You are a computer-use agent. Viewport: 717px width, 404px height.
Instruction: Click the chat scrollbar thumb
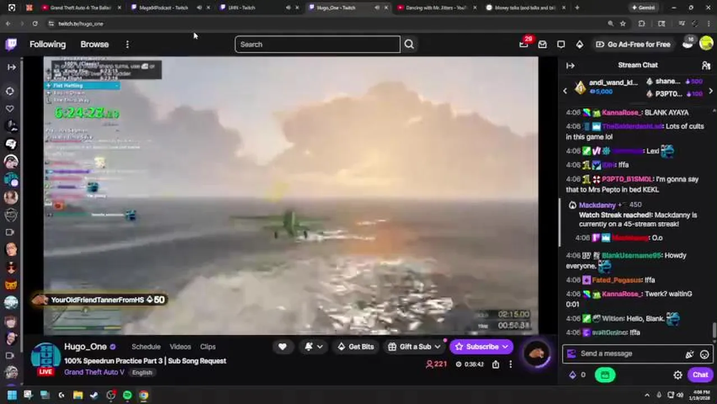(714, 330)
